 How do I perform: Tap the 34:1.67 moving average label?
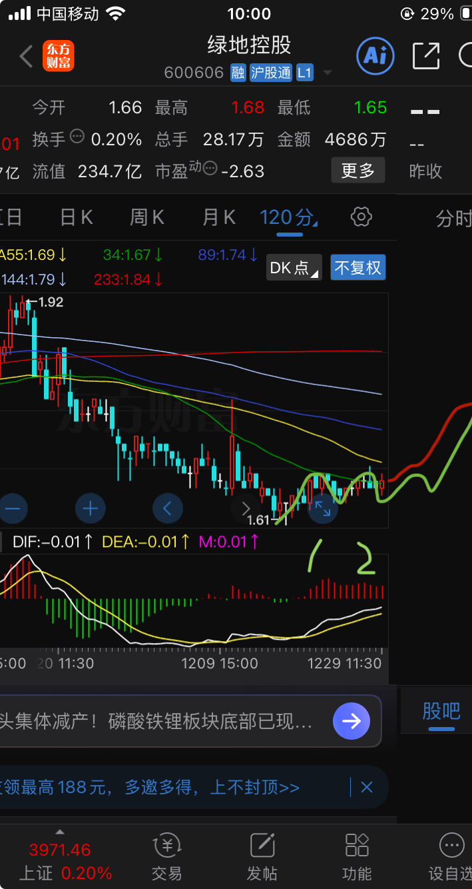[x=132, y=255]
